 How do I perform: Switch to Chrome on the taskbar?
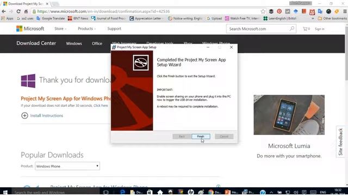point(214,192)
